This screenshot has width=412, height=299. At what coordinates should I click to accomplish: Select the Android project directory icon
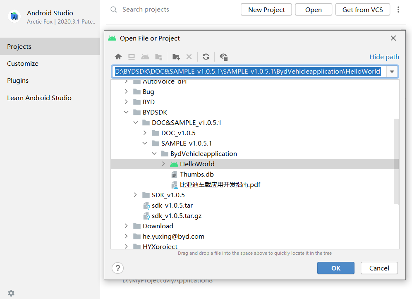145,57
